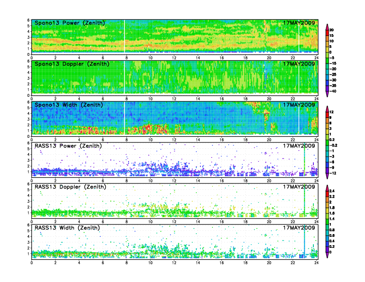Click the purple bottom arrowhead of top colorbar
This screenshot has width=365, height=282.
coord(327,94)
